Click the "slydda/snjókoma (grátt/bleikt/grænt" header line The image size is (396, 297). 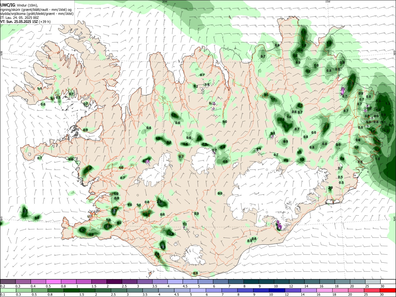pyautogui.click(x=37, y=14)
